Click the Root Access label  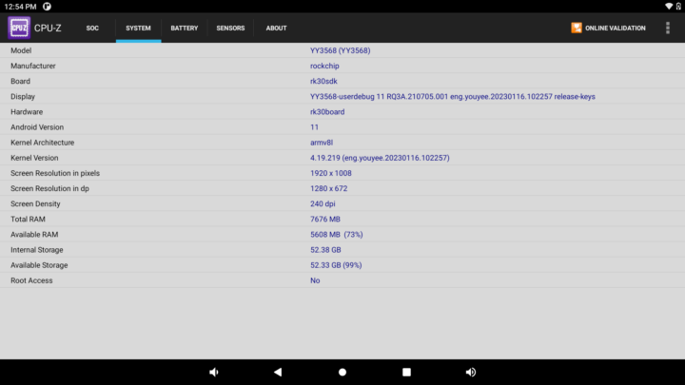[x=31, y=280]
